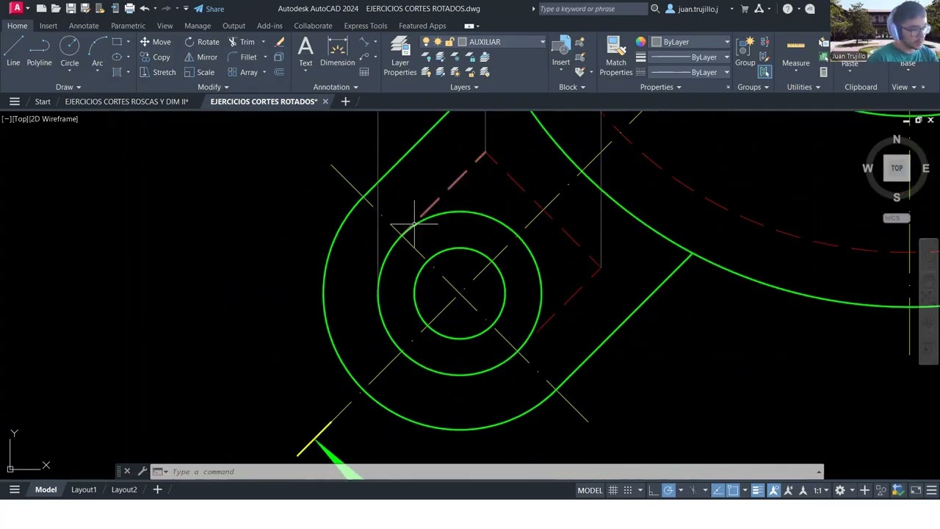Select the Circle tool

point(69,52)
